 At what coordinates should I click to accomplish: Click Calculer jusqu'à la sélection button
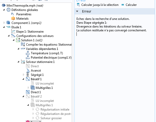(98, 5)
